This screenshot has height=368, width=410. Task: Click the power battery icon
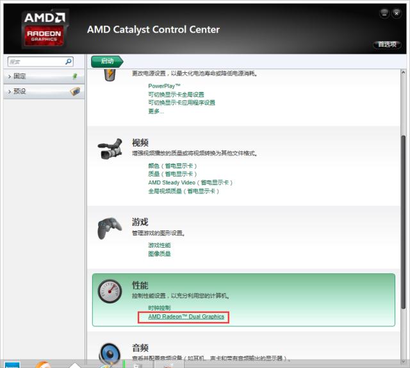click(110, 75)
